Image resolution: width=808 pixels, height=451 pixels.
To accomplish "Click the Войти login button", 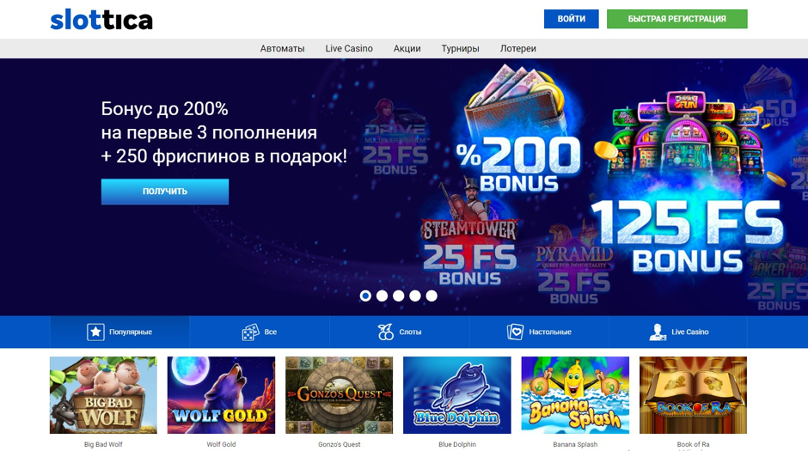I will click(x=572, y=19).
